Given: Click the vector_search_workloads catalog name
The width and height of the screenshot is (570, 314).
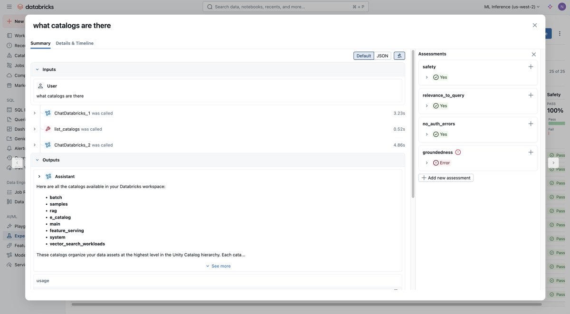Looking at the screenshot, I should tap(77, 244).
